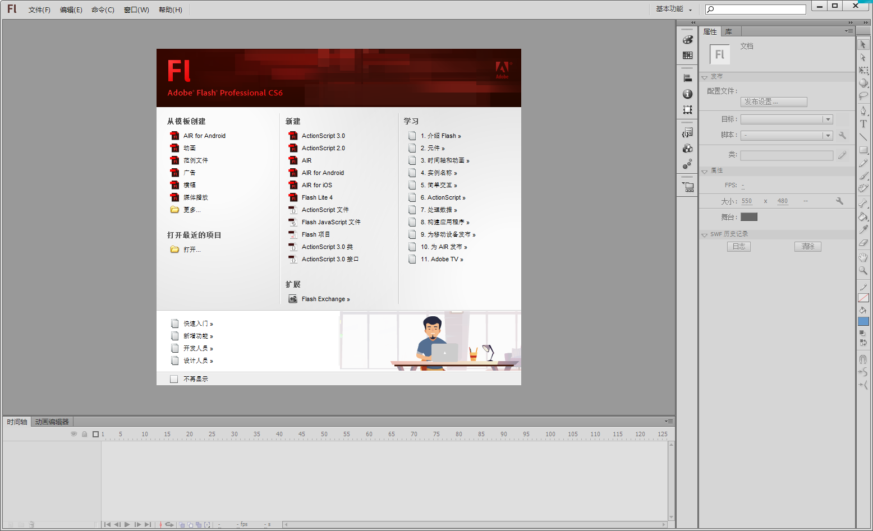Select the Rectangle tool
The image size is (873, 531).
pyautogui.click(x=863, y=150)
